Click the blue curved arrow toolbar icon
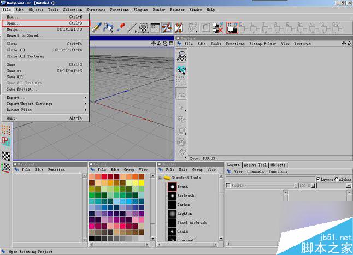 (x=109, y=28)
